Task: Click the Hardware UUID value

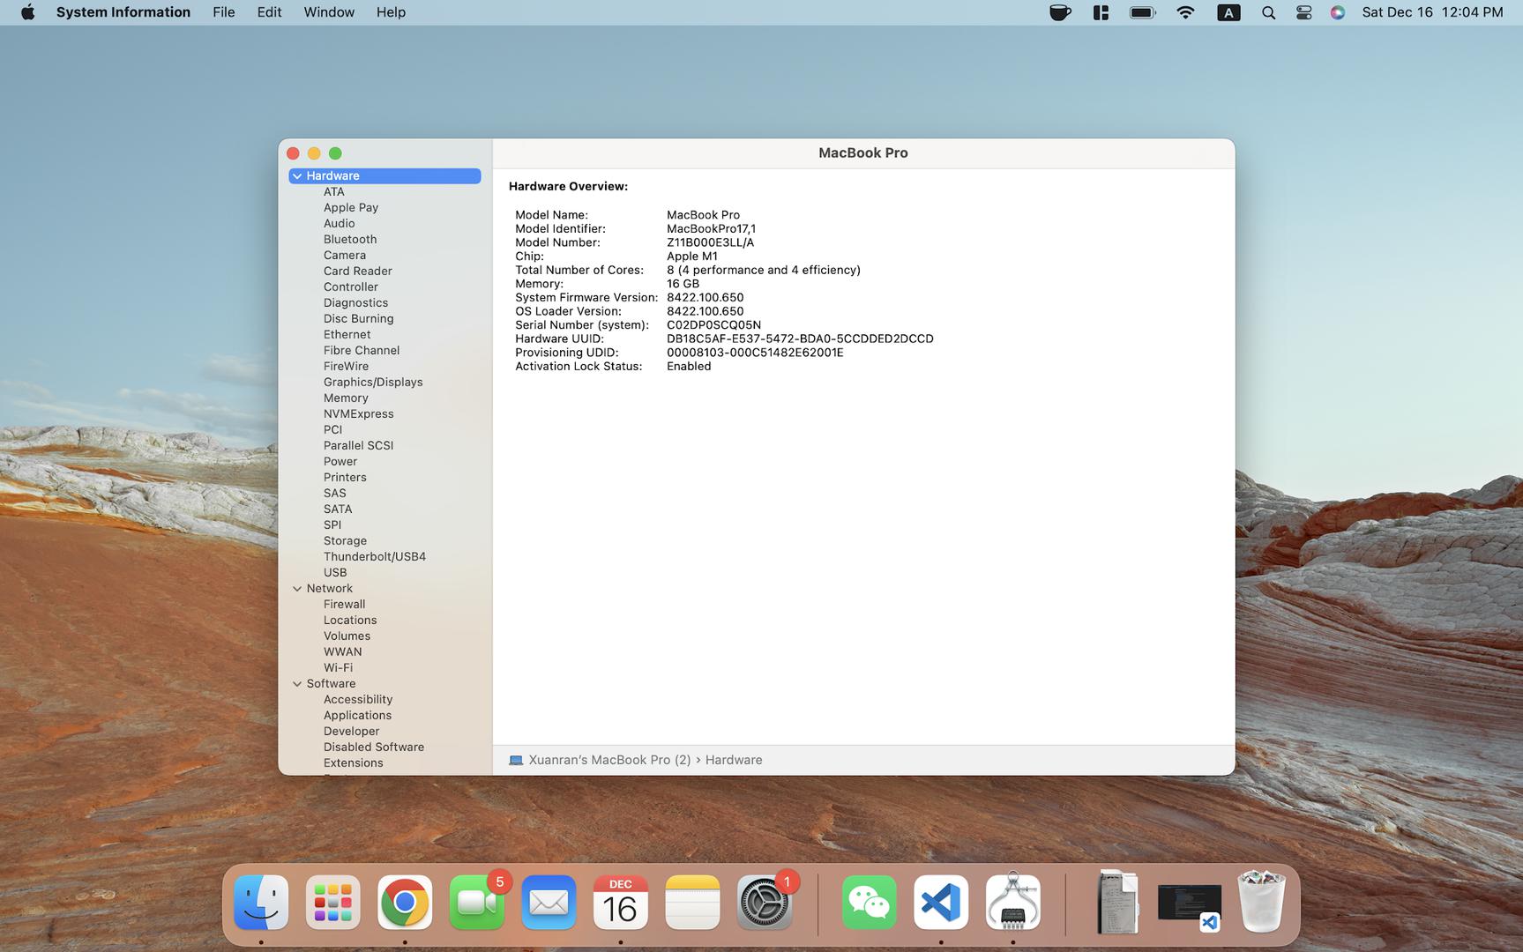Action: point(800,338)
